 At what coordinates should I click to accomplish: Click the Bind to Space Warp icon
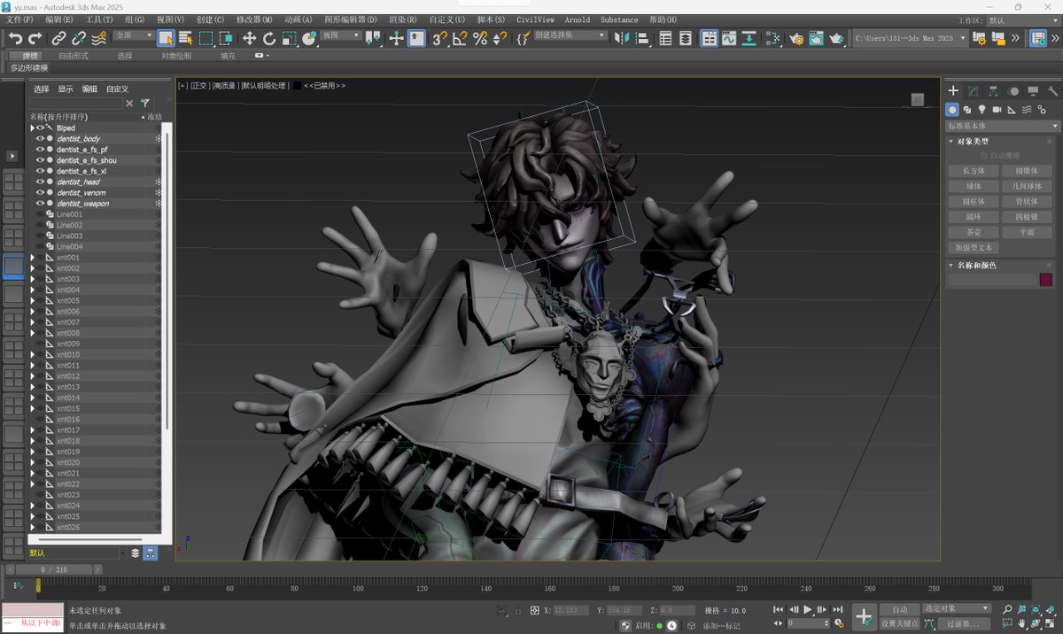click(99, 38)
